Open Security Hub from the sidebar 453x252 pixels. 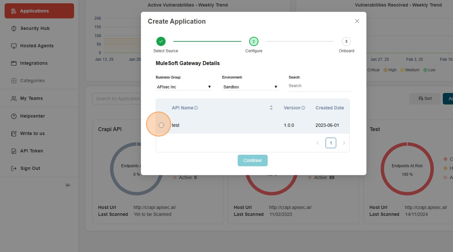pos(35,28)
